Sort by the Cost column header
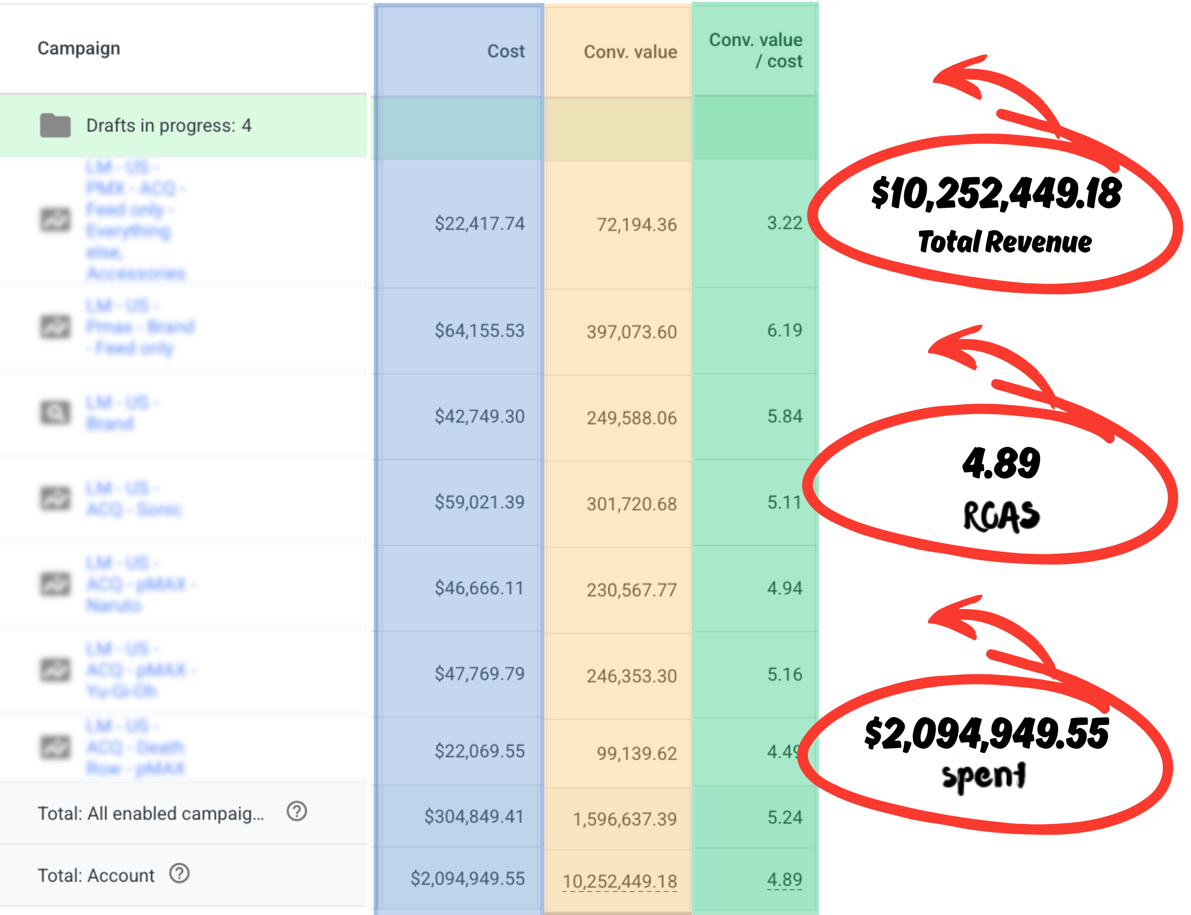The image size is (1191, 915). click(x=505, y=51)
